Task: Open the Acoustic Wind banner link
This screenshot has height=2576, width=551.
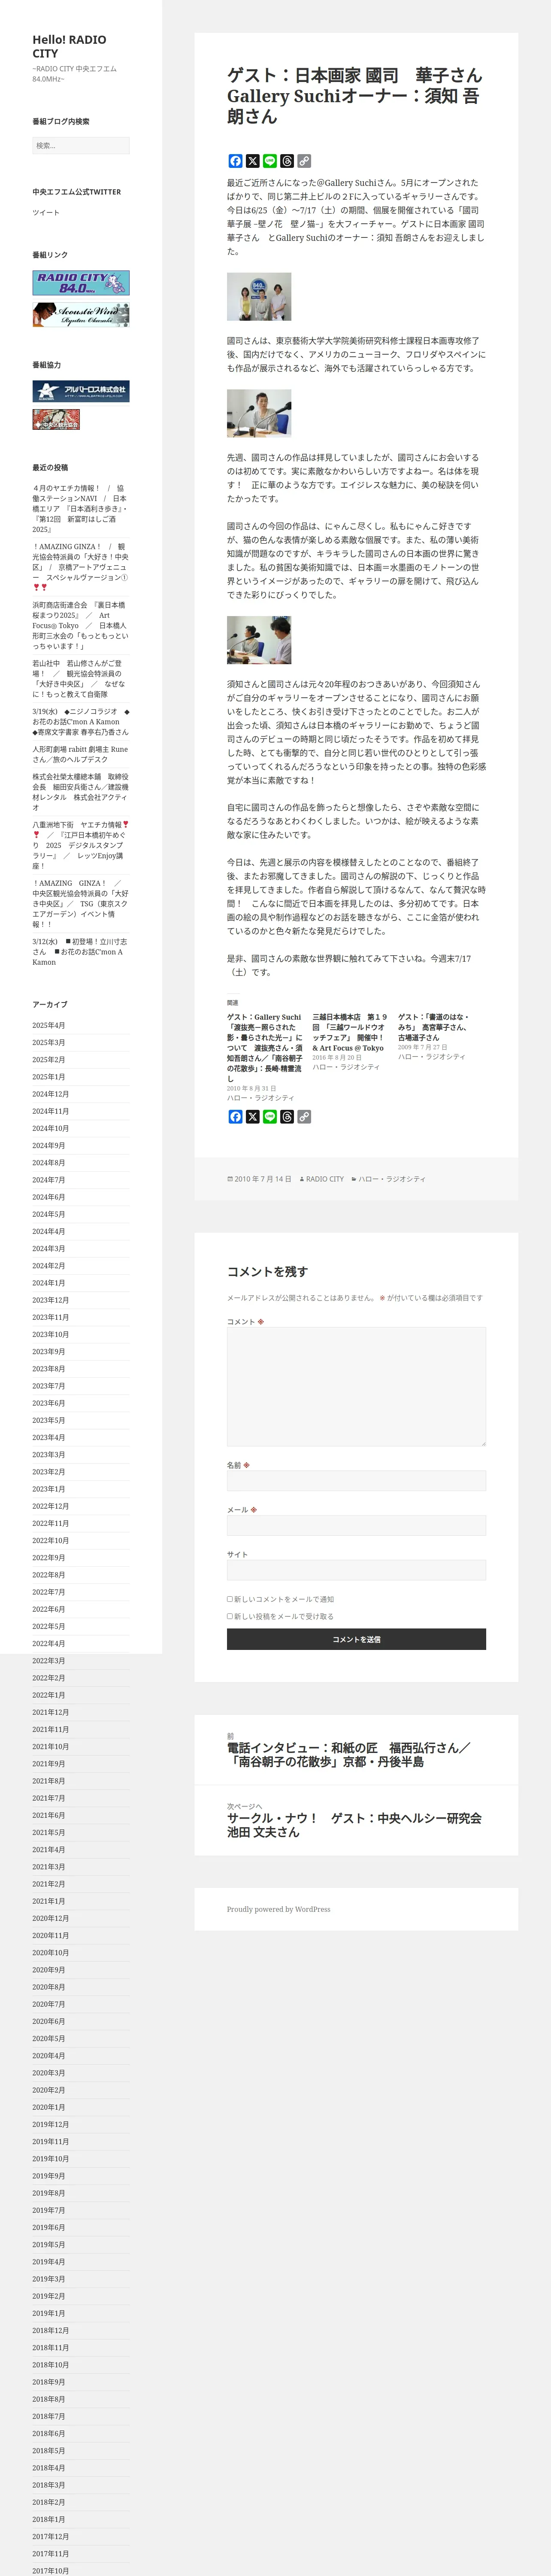Action: pyautogui.click(x=81, y=315)
